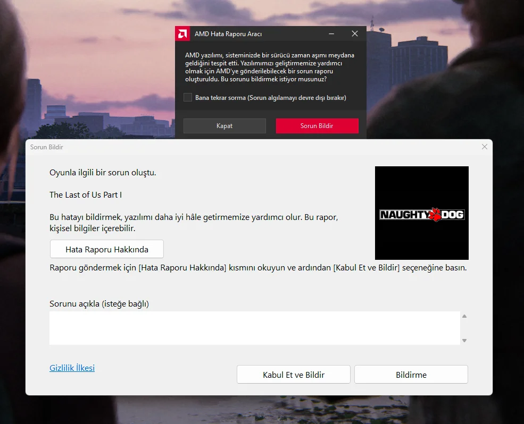Click Kabul Et ve Bildir button

point(294,375)
